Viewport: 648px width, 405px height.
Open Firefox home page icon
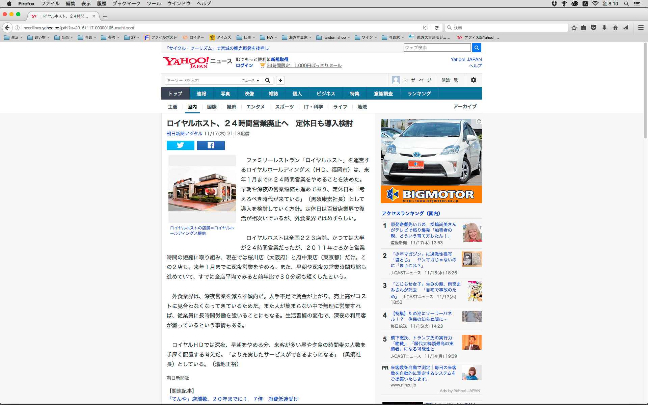point(615,28)
